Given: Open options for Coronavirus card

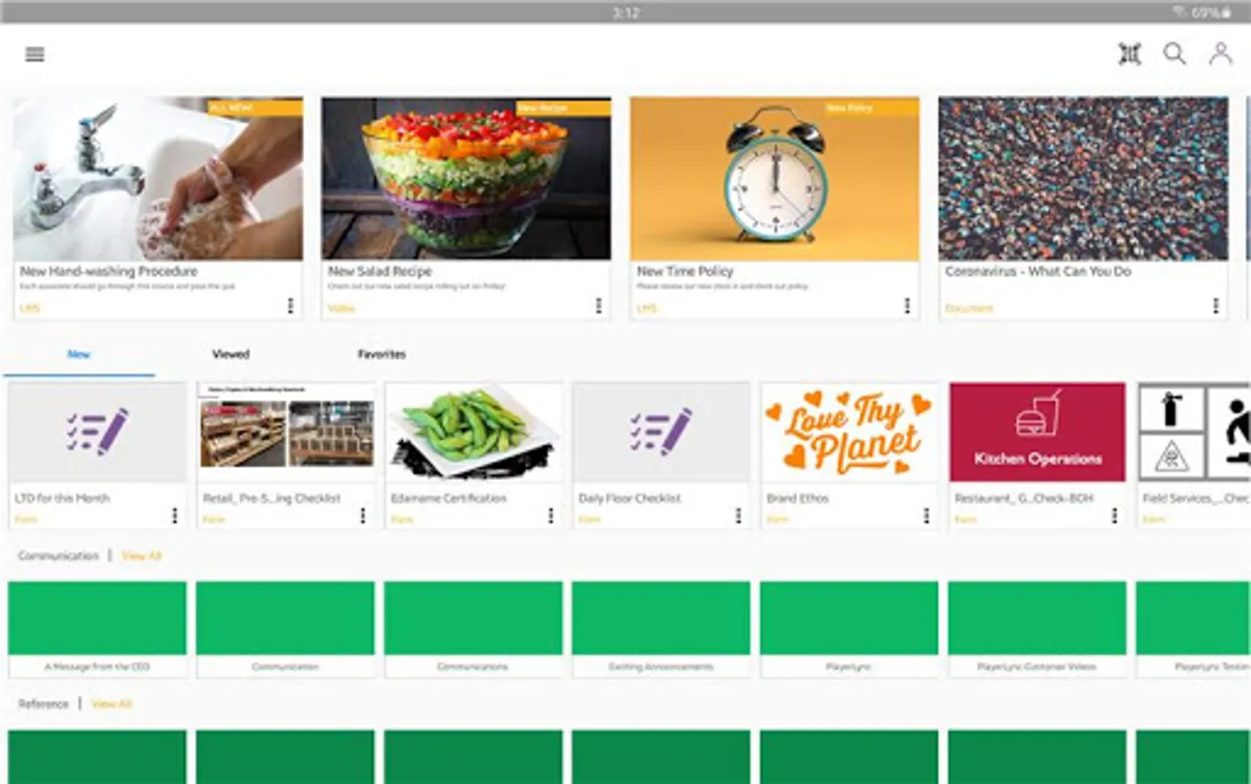Looking at the screenshot, I should [x=1215, y=306].
